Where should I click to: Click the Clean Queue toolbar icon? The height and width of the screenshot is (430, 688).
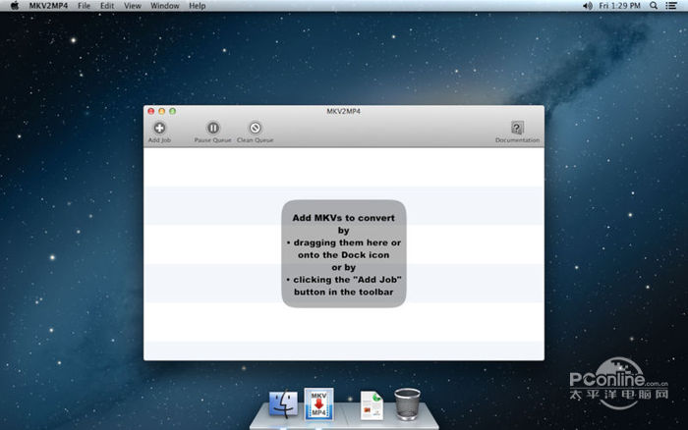pyautogui.click(x=255, y=129)
